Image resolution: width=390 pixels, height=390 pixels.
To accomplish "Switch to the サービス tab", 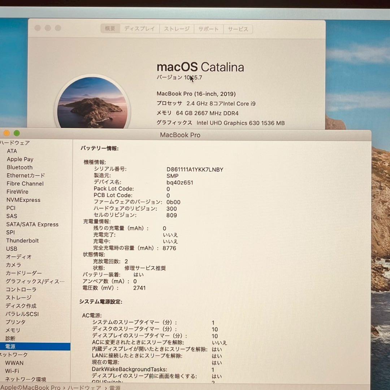I will pos(238,29).
